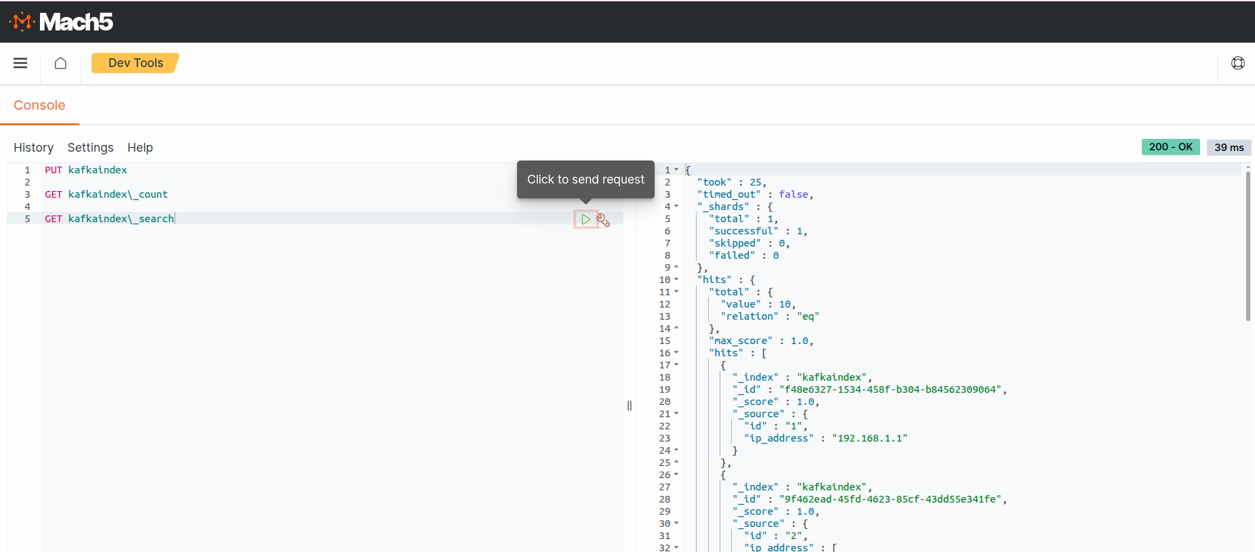Switch to the Console tab

tap(39, 106)
